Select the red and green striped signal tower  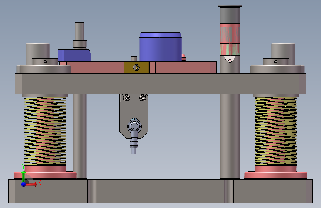tap(230, 39)
